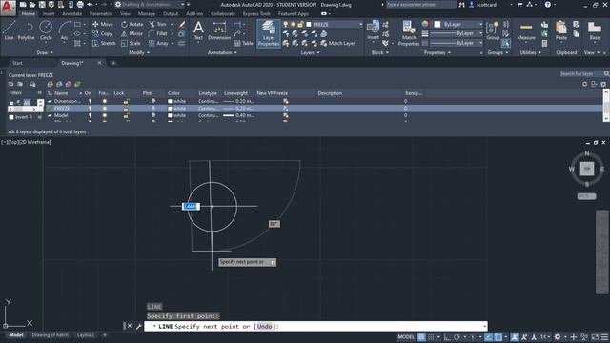The height and width of the screenshot is (343, 610).
Task: Switch to the Insert ribbon tab
Action: pyautogui.click(x=49, y=13)
